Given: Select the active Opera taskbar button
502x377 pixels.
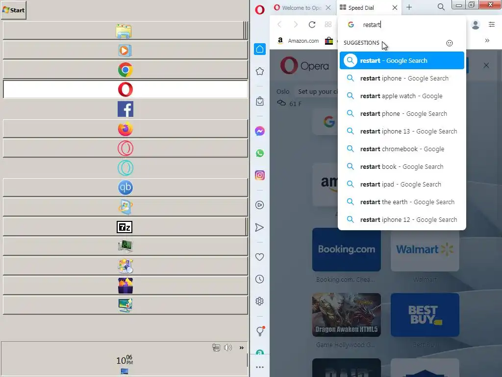Looking at the screenshot, I should coord(125,89).
